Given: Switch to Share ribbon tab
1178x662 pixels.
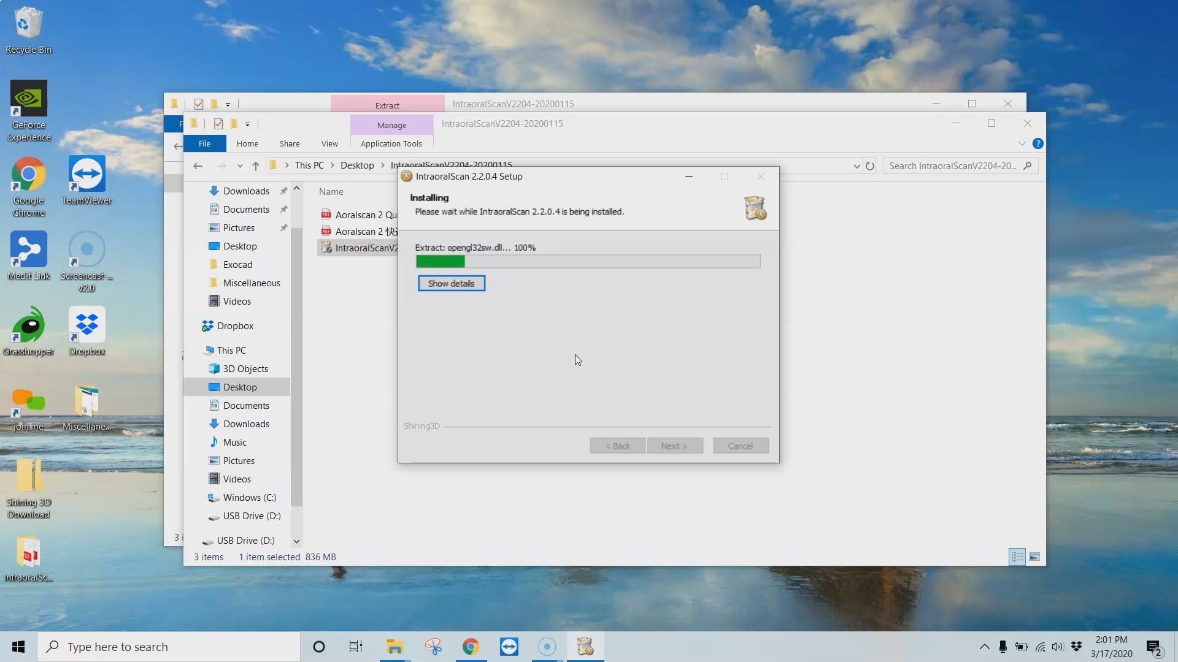Looking at the screenshot, I should [290, 143].
